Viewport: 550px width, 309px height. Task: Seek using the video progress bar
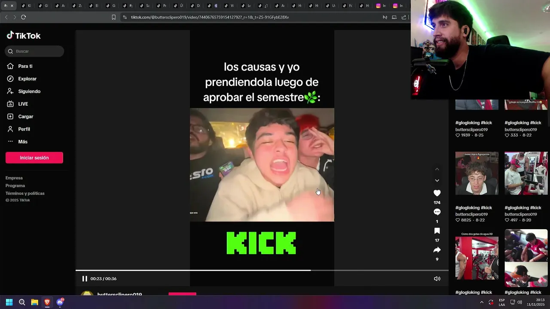262,270
